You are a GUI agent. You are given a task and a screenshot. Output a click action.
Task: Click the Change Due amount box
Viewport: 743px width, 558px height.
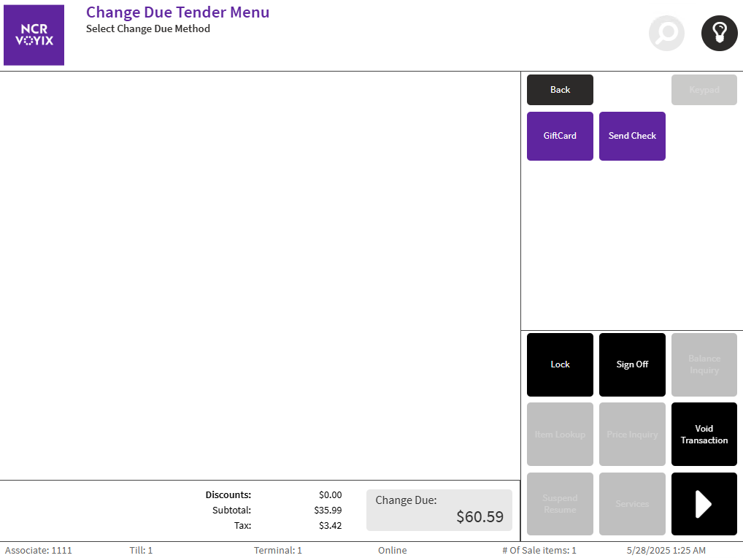click(439, 510)
